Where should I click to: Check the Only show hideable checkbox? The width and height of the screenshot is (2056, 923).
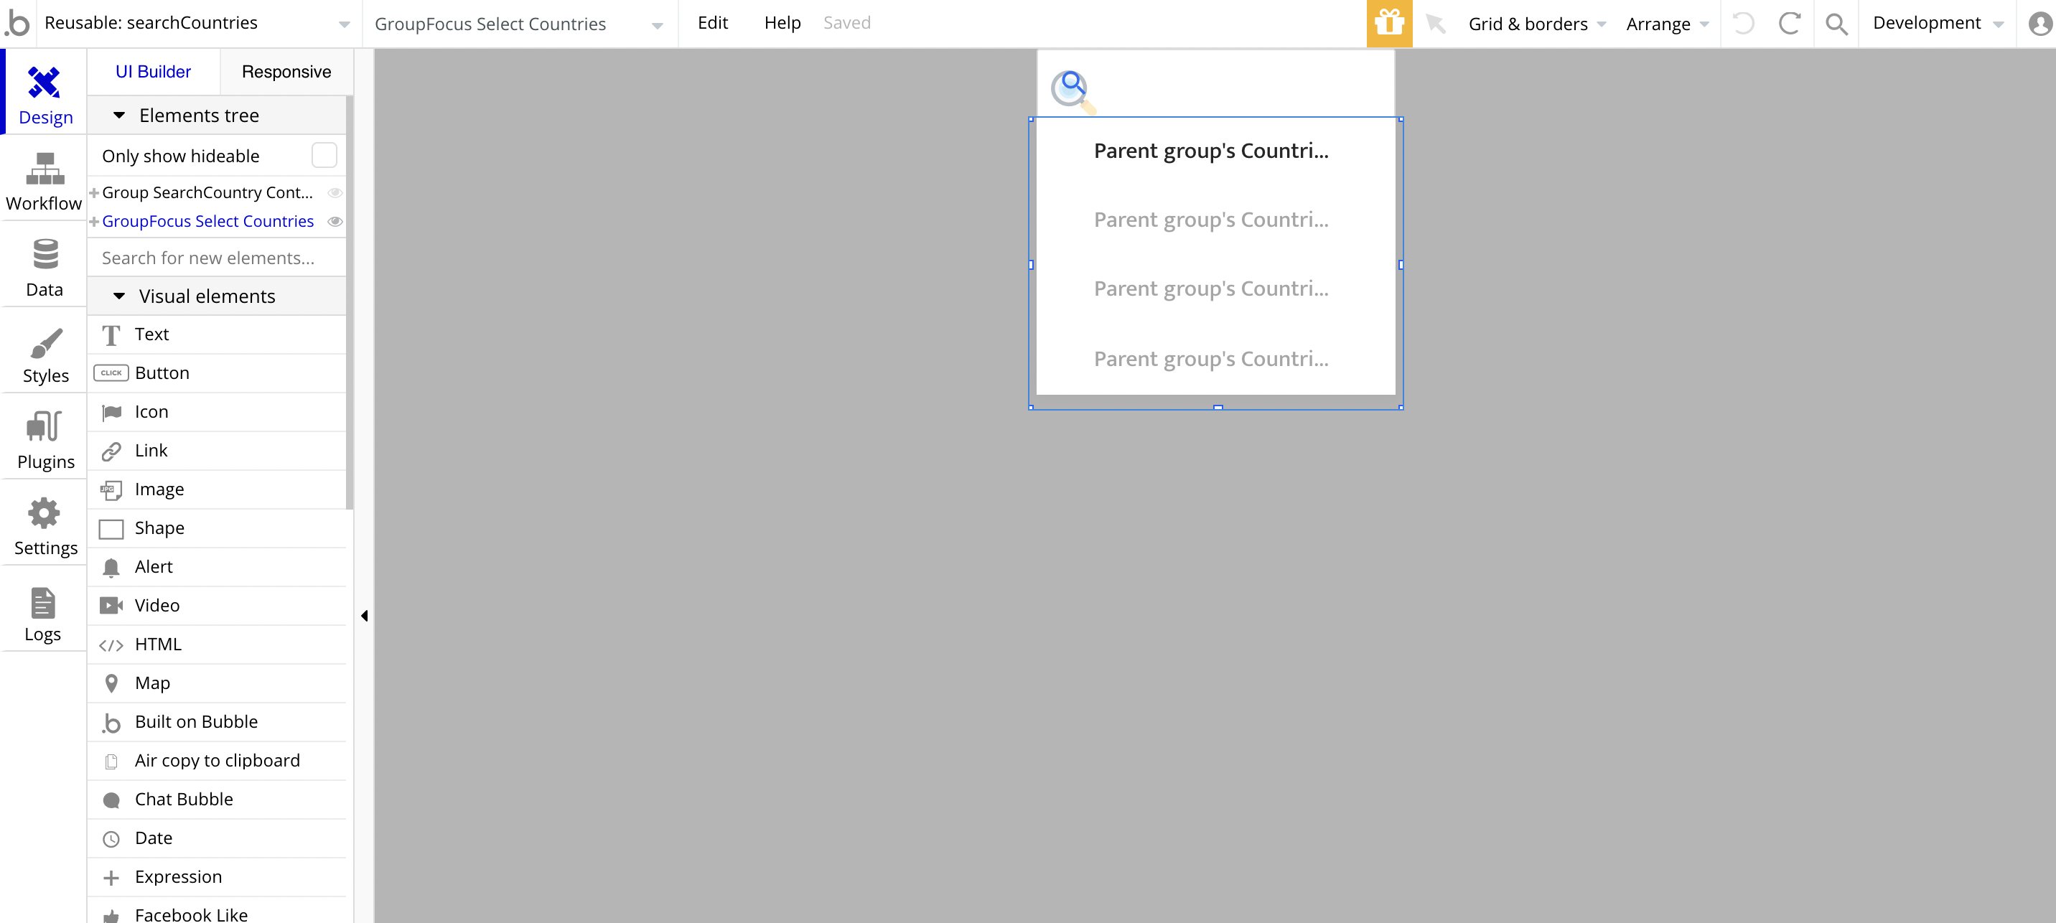pos(324,155)
